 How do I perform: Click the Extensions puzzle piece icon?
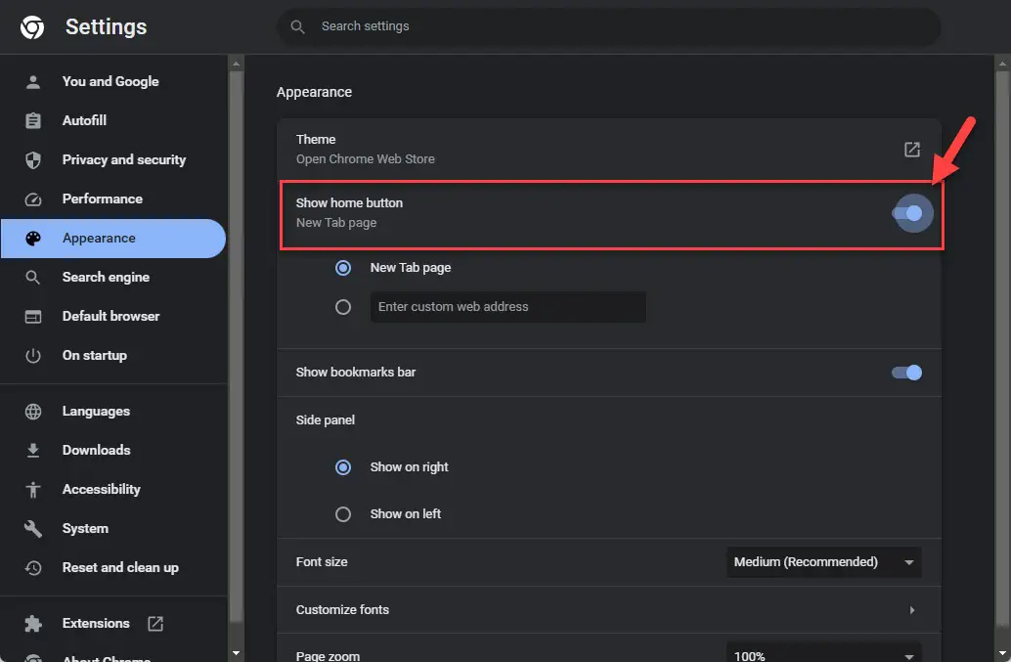point(33,623)
